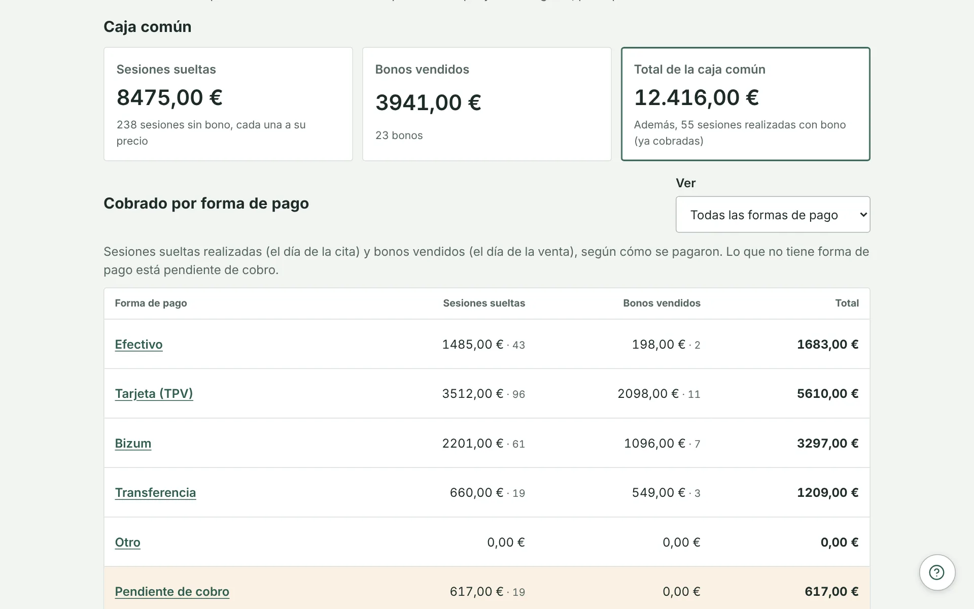Open the Otro payment link
The width and height of the screenshot is (974, 609).
pyautogui.click(x=127, y=542)
